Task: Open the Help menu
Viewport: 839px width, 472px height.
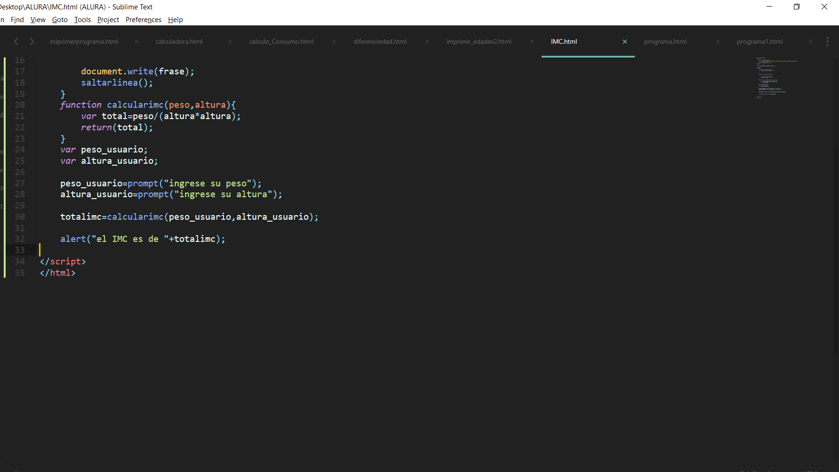Action: tap(176, 20)
